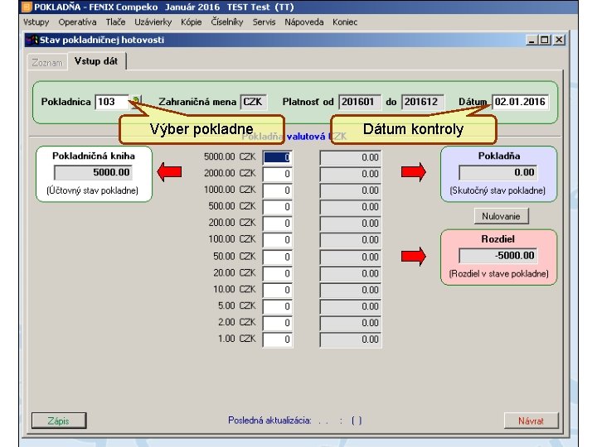This screenshot has height=447, width=597.
Task: Click the Posledná aktualizácia label
Action: coord(269,421)
